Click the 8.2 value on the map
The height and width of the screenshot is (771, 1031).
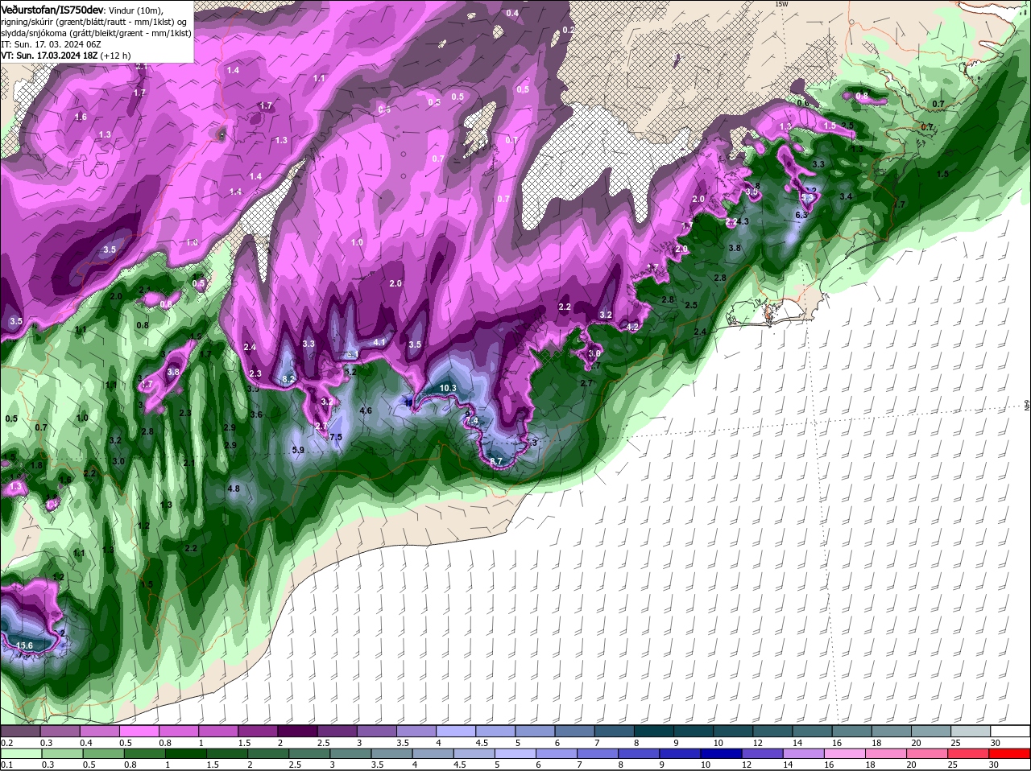[288, 379]
